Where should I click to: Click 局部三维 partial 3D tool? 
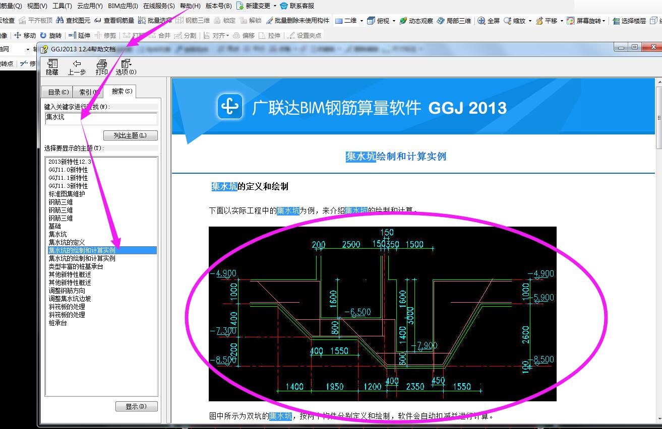click(x=454, y=21)
